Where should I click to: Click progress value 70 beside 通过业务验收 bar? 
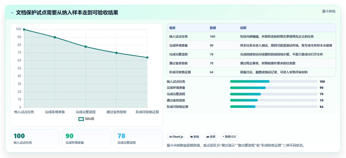(321, 100)
